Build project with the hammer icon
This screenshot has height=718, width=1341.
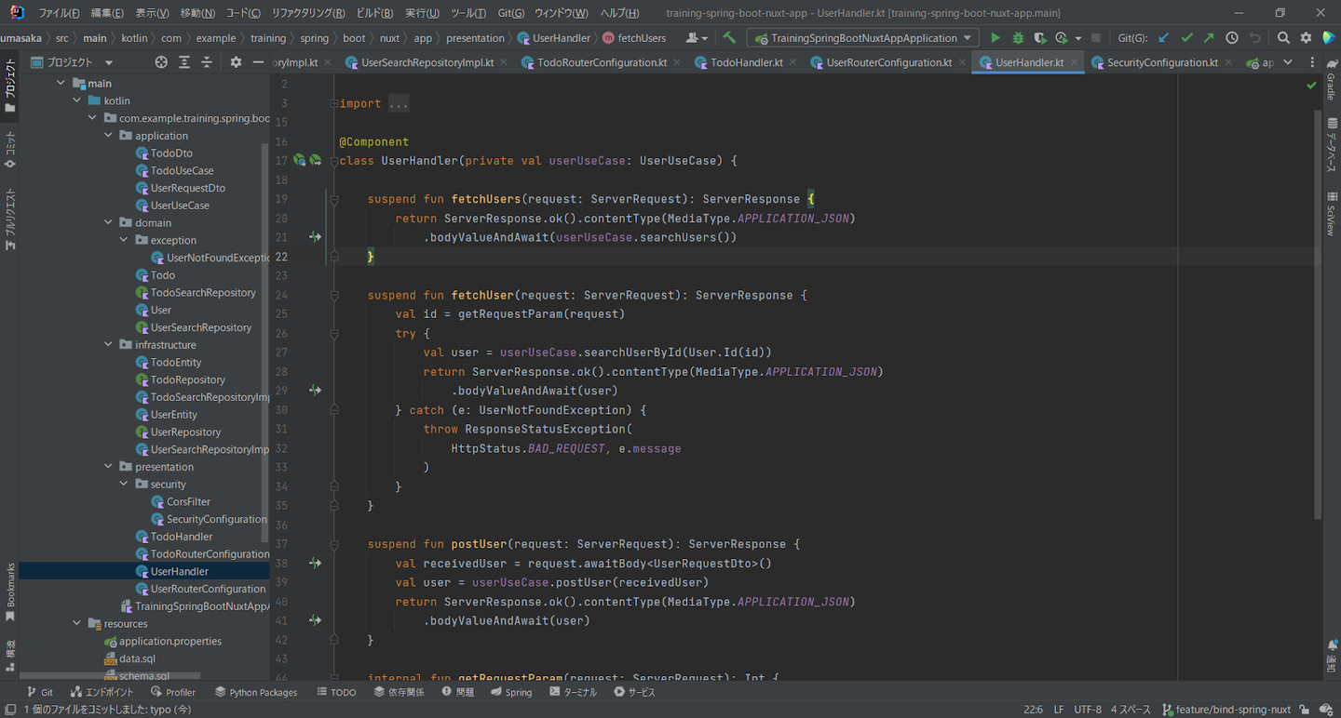tap(729, 38)
